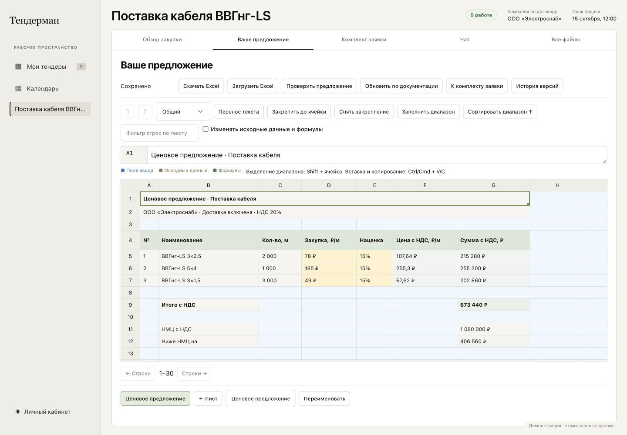The image size is (627, 435).
Task: Open Мои тендеры in the sidebar
Action: click(x=50, y=67)
